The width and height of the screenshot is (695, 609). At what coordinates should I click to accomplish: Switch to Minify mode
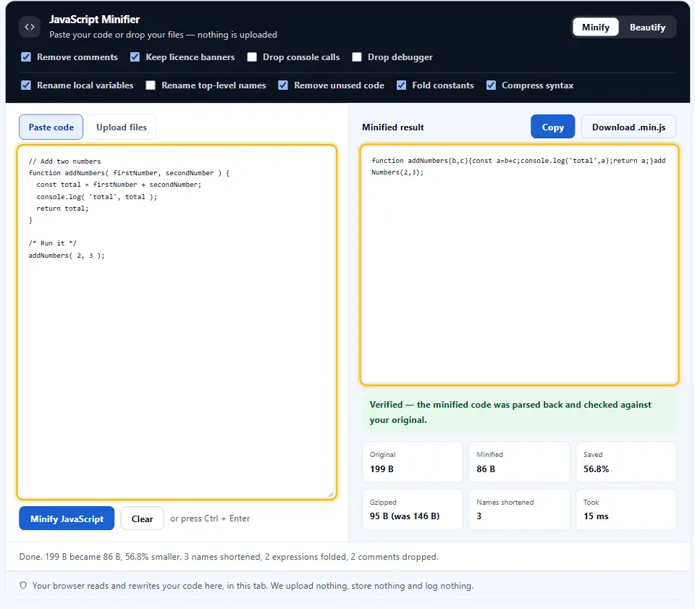pyautogui.click(x=595, y=28)
